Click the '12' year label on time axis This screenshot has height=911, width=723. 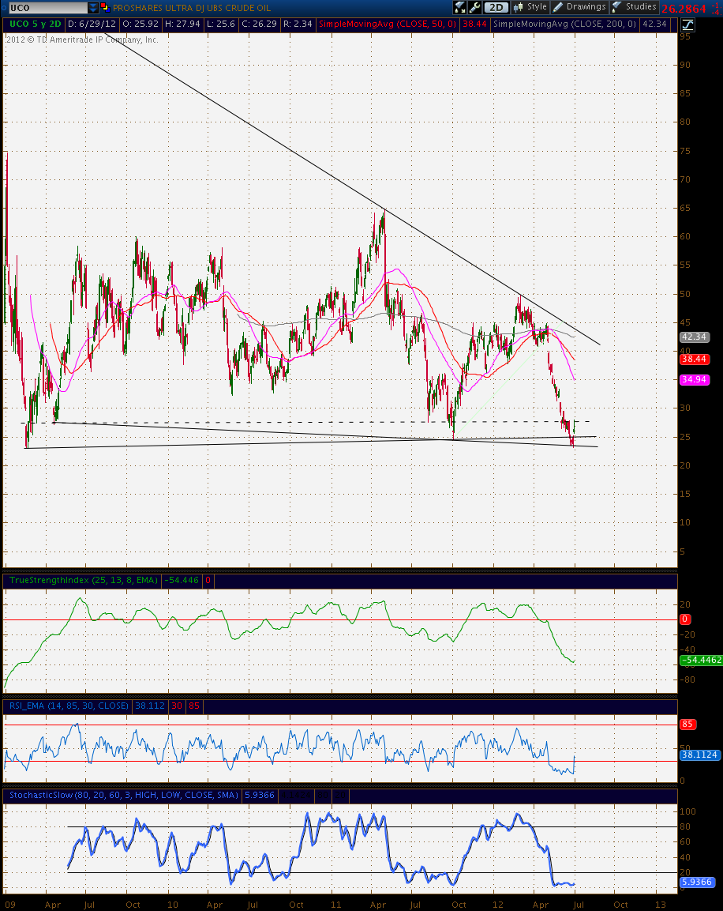(498, 905)
